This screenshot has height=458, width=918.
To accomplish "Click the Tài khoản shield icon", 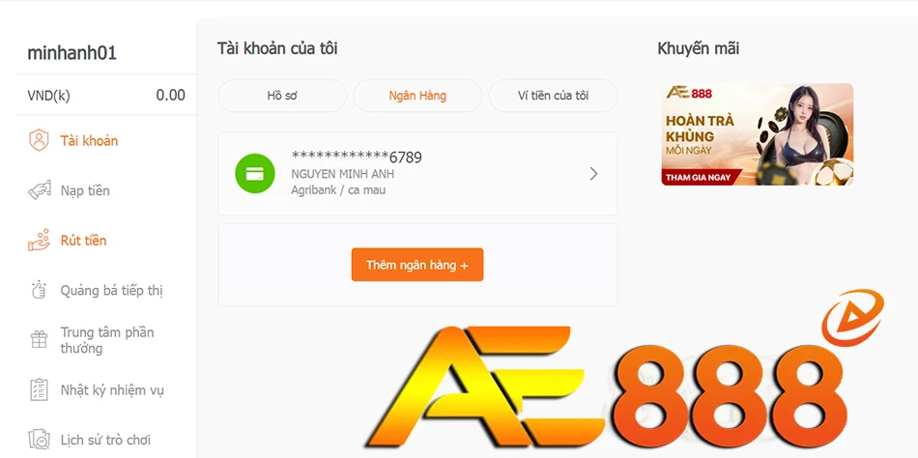I will 40,140.
